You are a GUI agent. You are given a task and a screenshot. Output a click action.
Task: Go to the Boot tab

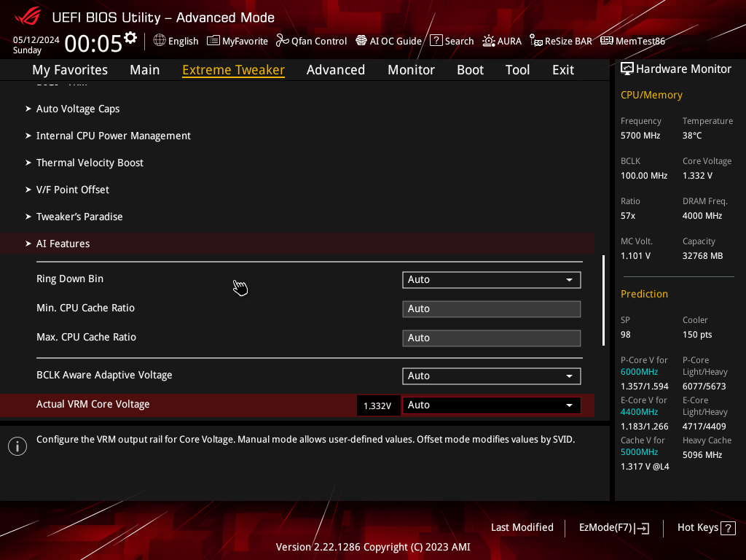470,70
